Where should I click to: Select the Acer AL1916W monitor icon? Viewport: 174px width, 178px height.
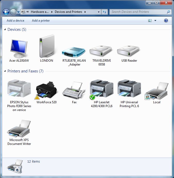(19, 49)
